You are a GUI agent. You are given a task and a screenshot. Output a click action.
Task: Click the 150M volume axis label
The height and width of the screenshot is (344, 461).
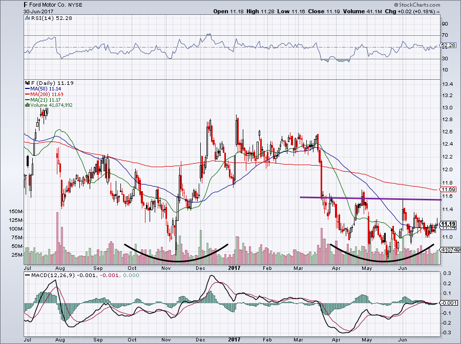[16, 212]
